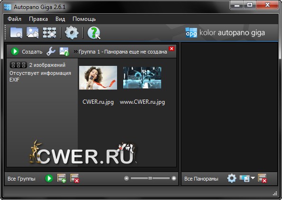The width and height of the screenshot is (282, 200).
Task: Click the zoom out minus button
Action: tap(127, 178)
